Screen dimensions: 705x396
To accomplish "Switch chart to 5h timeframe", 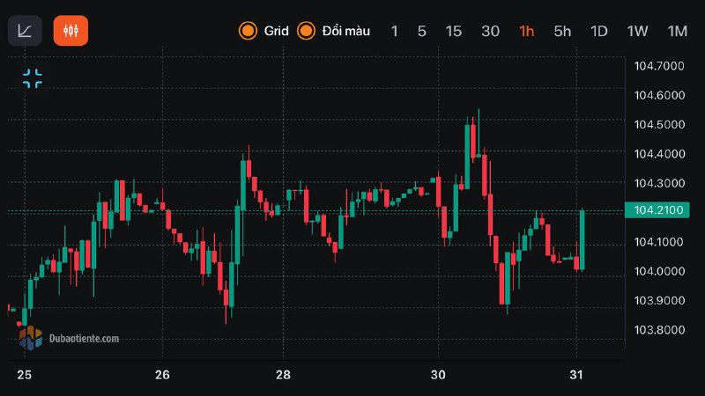I will (562, 31).
